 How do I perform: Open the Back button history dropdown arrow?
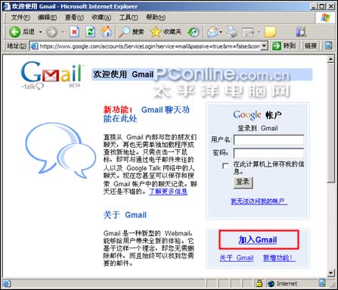(40, 32)
